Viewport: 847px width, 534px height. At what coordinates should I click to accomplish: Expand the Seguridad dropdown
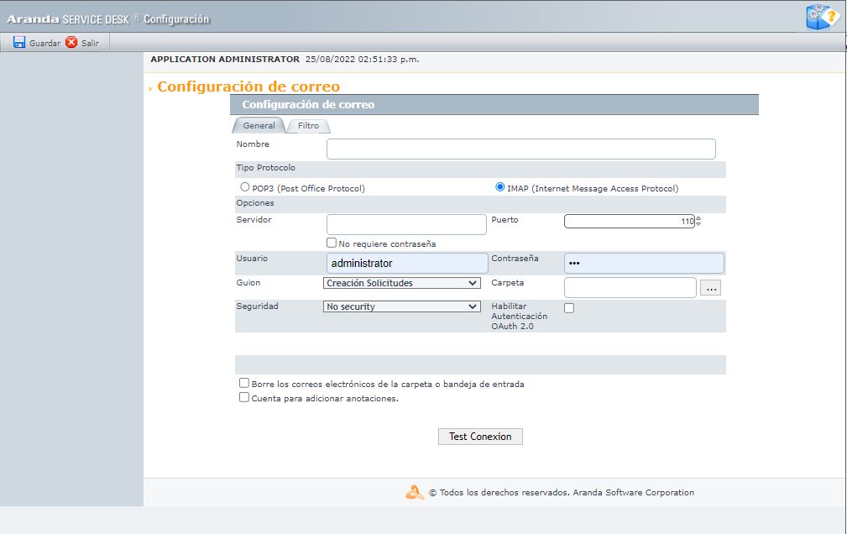(x=401, y=307)
